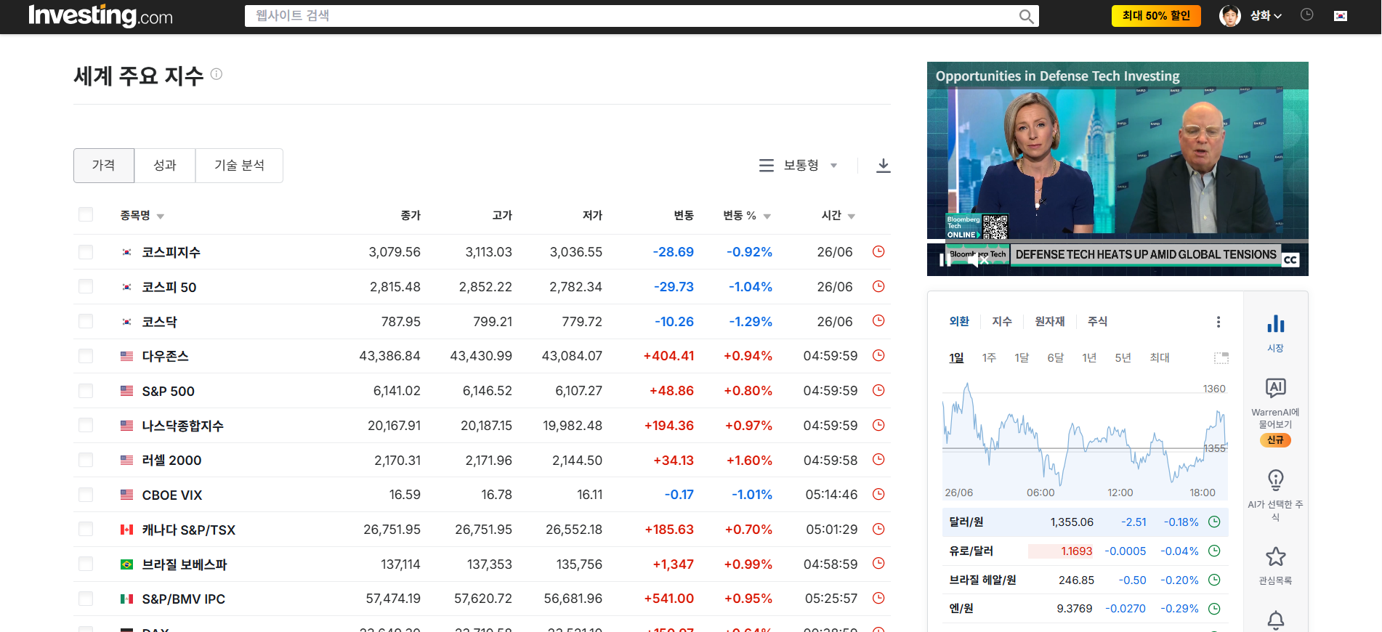Check the 코스피지수 row checkbox

tap(86, 252)
